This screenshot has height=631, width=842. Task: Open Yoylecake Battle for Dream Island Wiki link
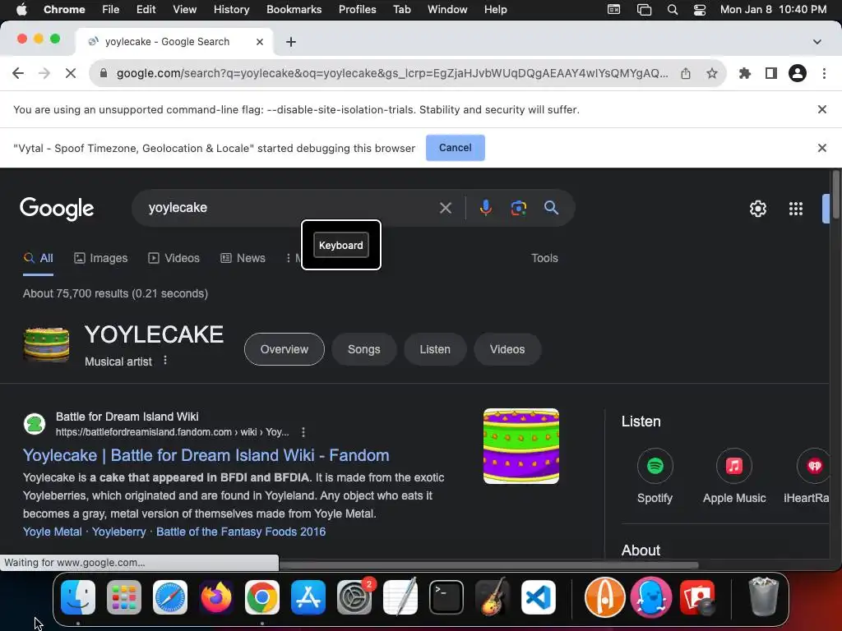tap(206, 455)
